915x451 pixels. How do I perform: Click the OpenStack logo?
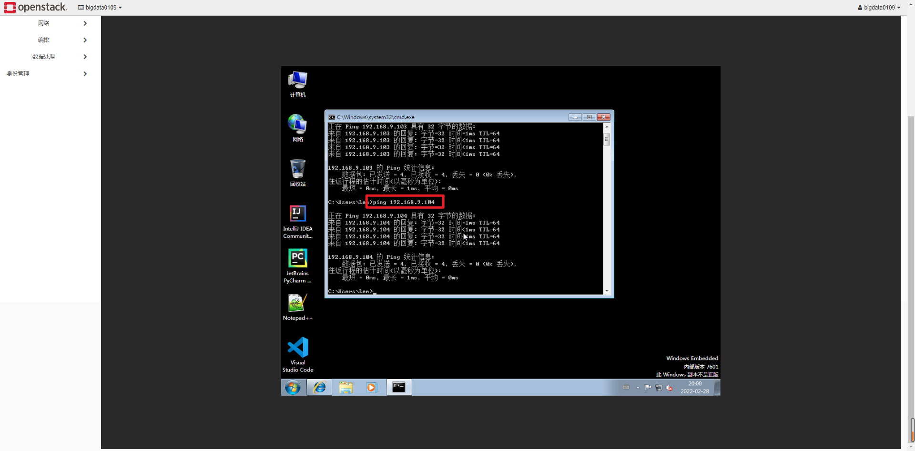point(36,7)
